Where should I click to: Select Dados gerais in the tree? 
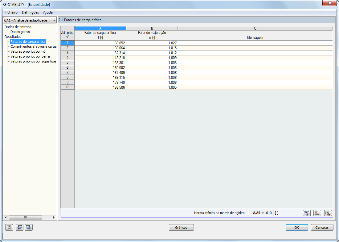20,32
